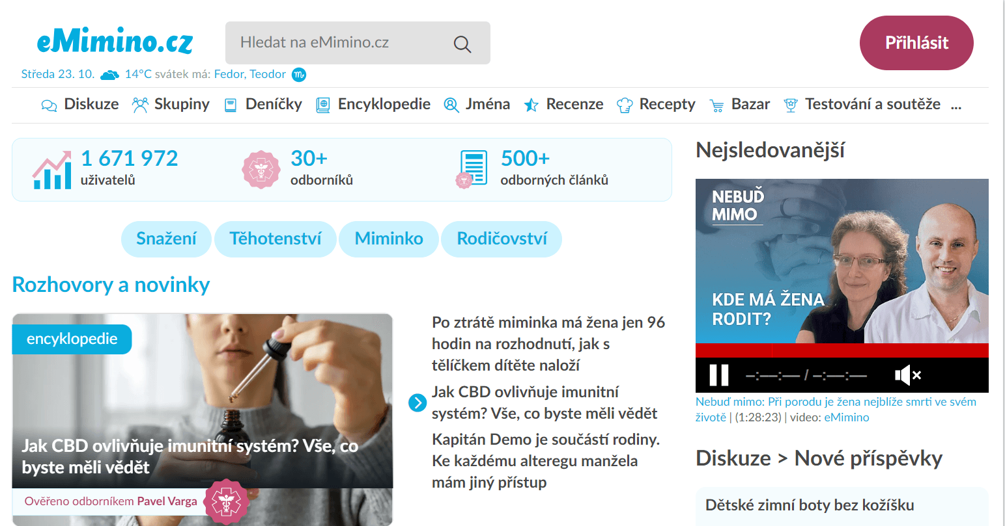Click the encyklopedie tag on the article image
The width and height of the screenshot is (1005, 526).
coord(72,339)
